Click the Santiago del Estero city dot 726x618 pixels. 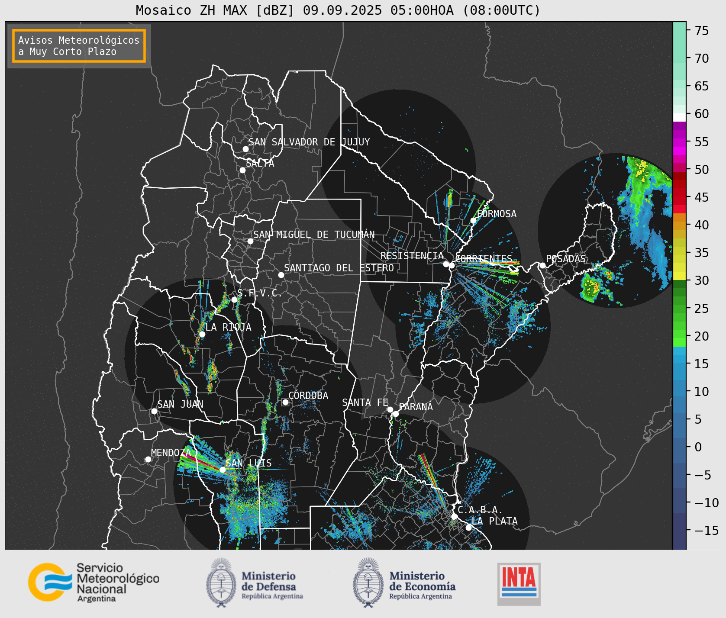click(x=281, y=275)
